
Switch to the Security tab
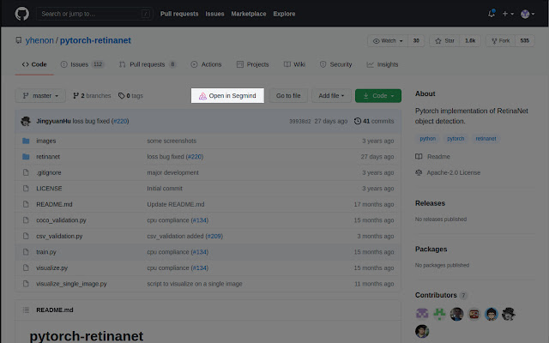click(335, 64)
